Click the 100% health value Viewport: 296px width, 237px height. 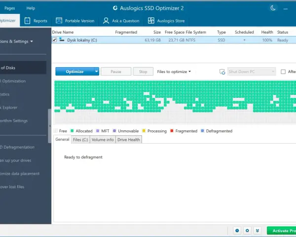[x=267, y=40]
